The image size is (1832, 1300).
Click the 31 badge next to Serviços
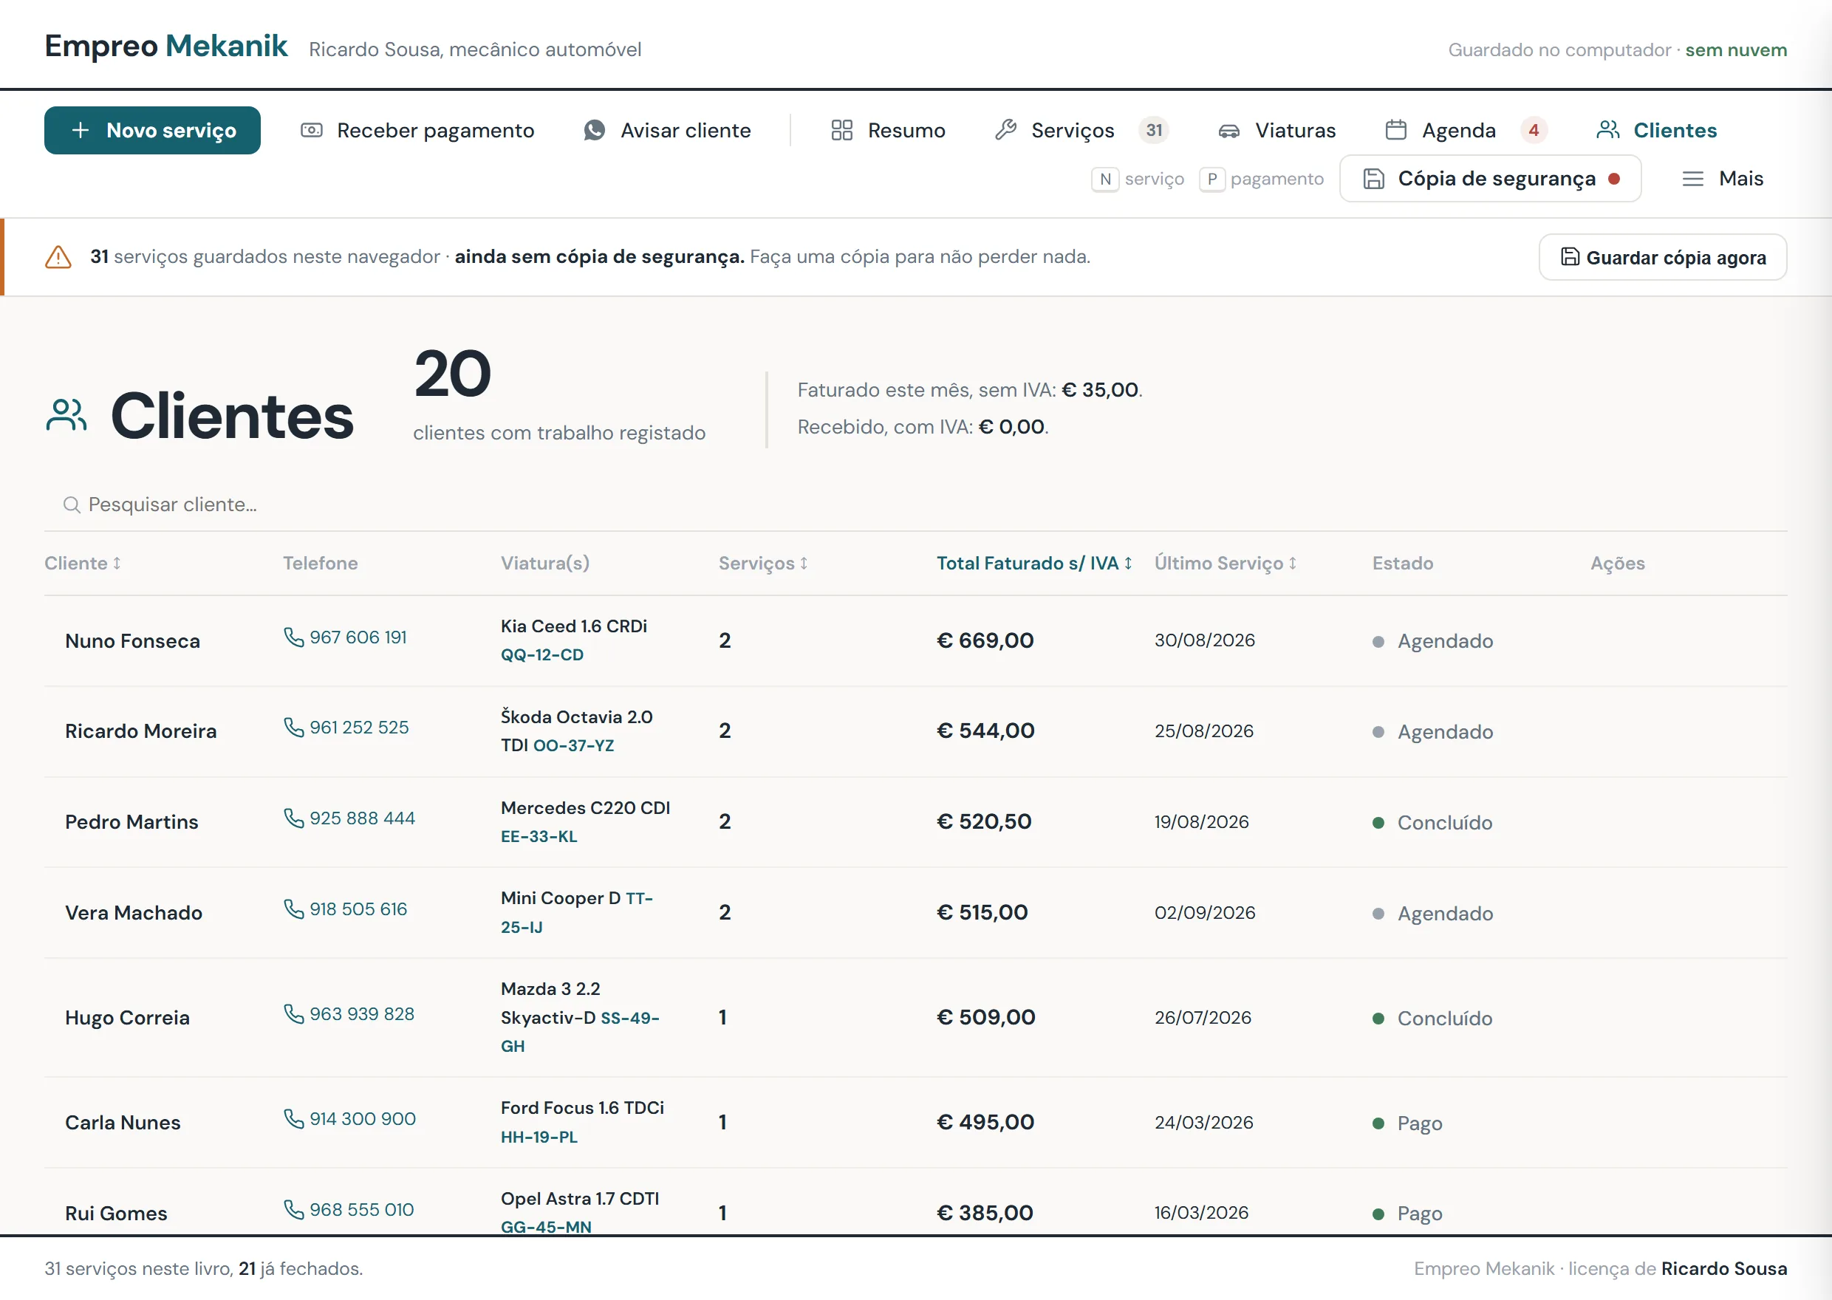click(x=1153, y=131)
